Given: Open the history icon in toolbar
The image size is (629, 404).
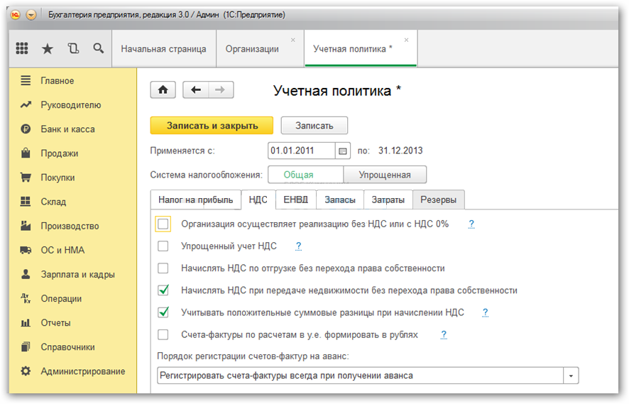Looking at the screenshot, I should pyautogui.click(x=72, y=48).
